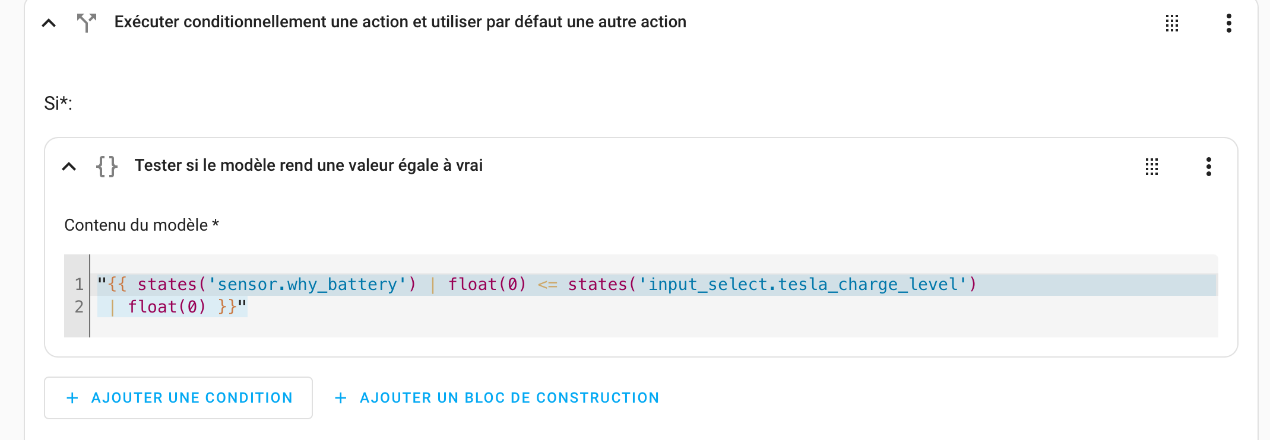Click the branching choose-action icon
Image resolution: width=1270 pixels, height=440 pixels.
point(87,23)
